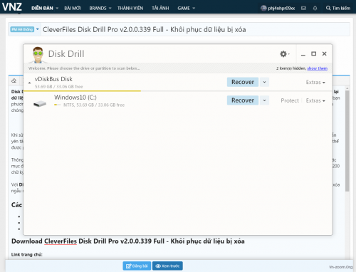Image resolution: width=356 pixels, height=272 pixels.
Task: Select the vDiskBus Disk row name
Action: click(53, 79)
